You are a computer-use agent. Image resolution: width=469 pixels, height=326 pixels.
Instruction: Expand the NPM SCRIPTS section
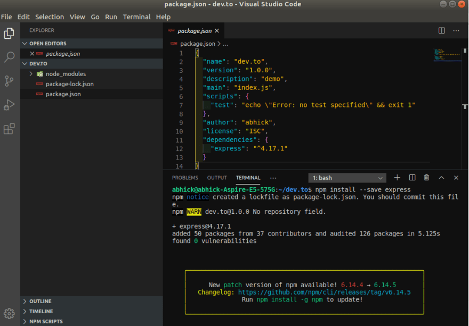25,322
